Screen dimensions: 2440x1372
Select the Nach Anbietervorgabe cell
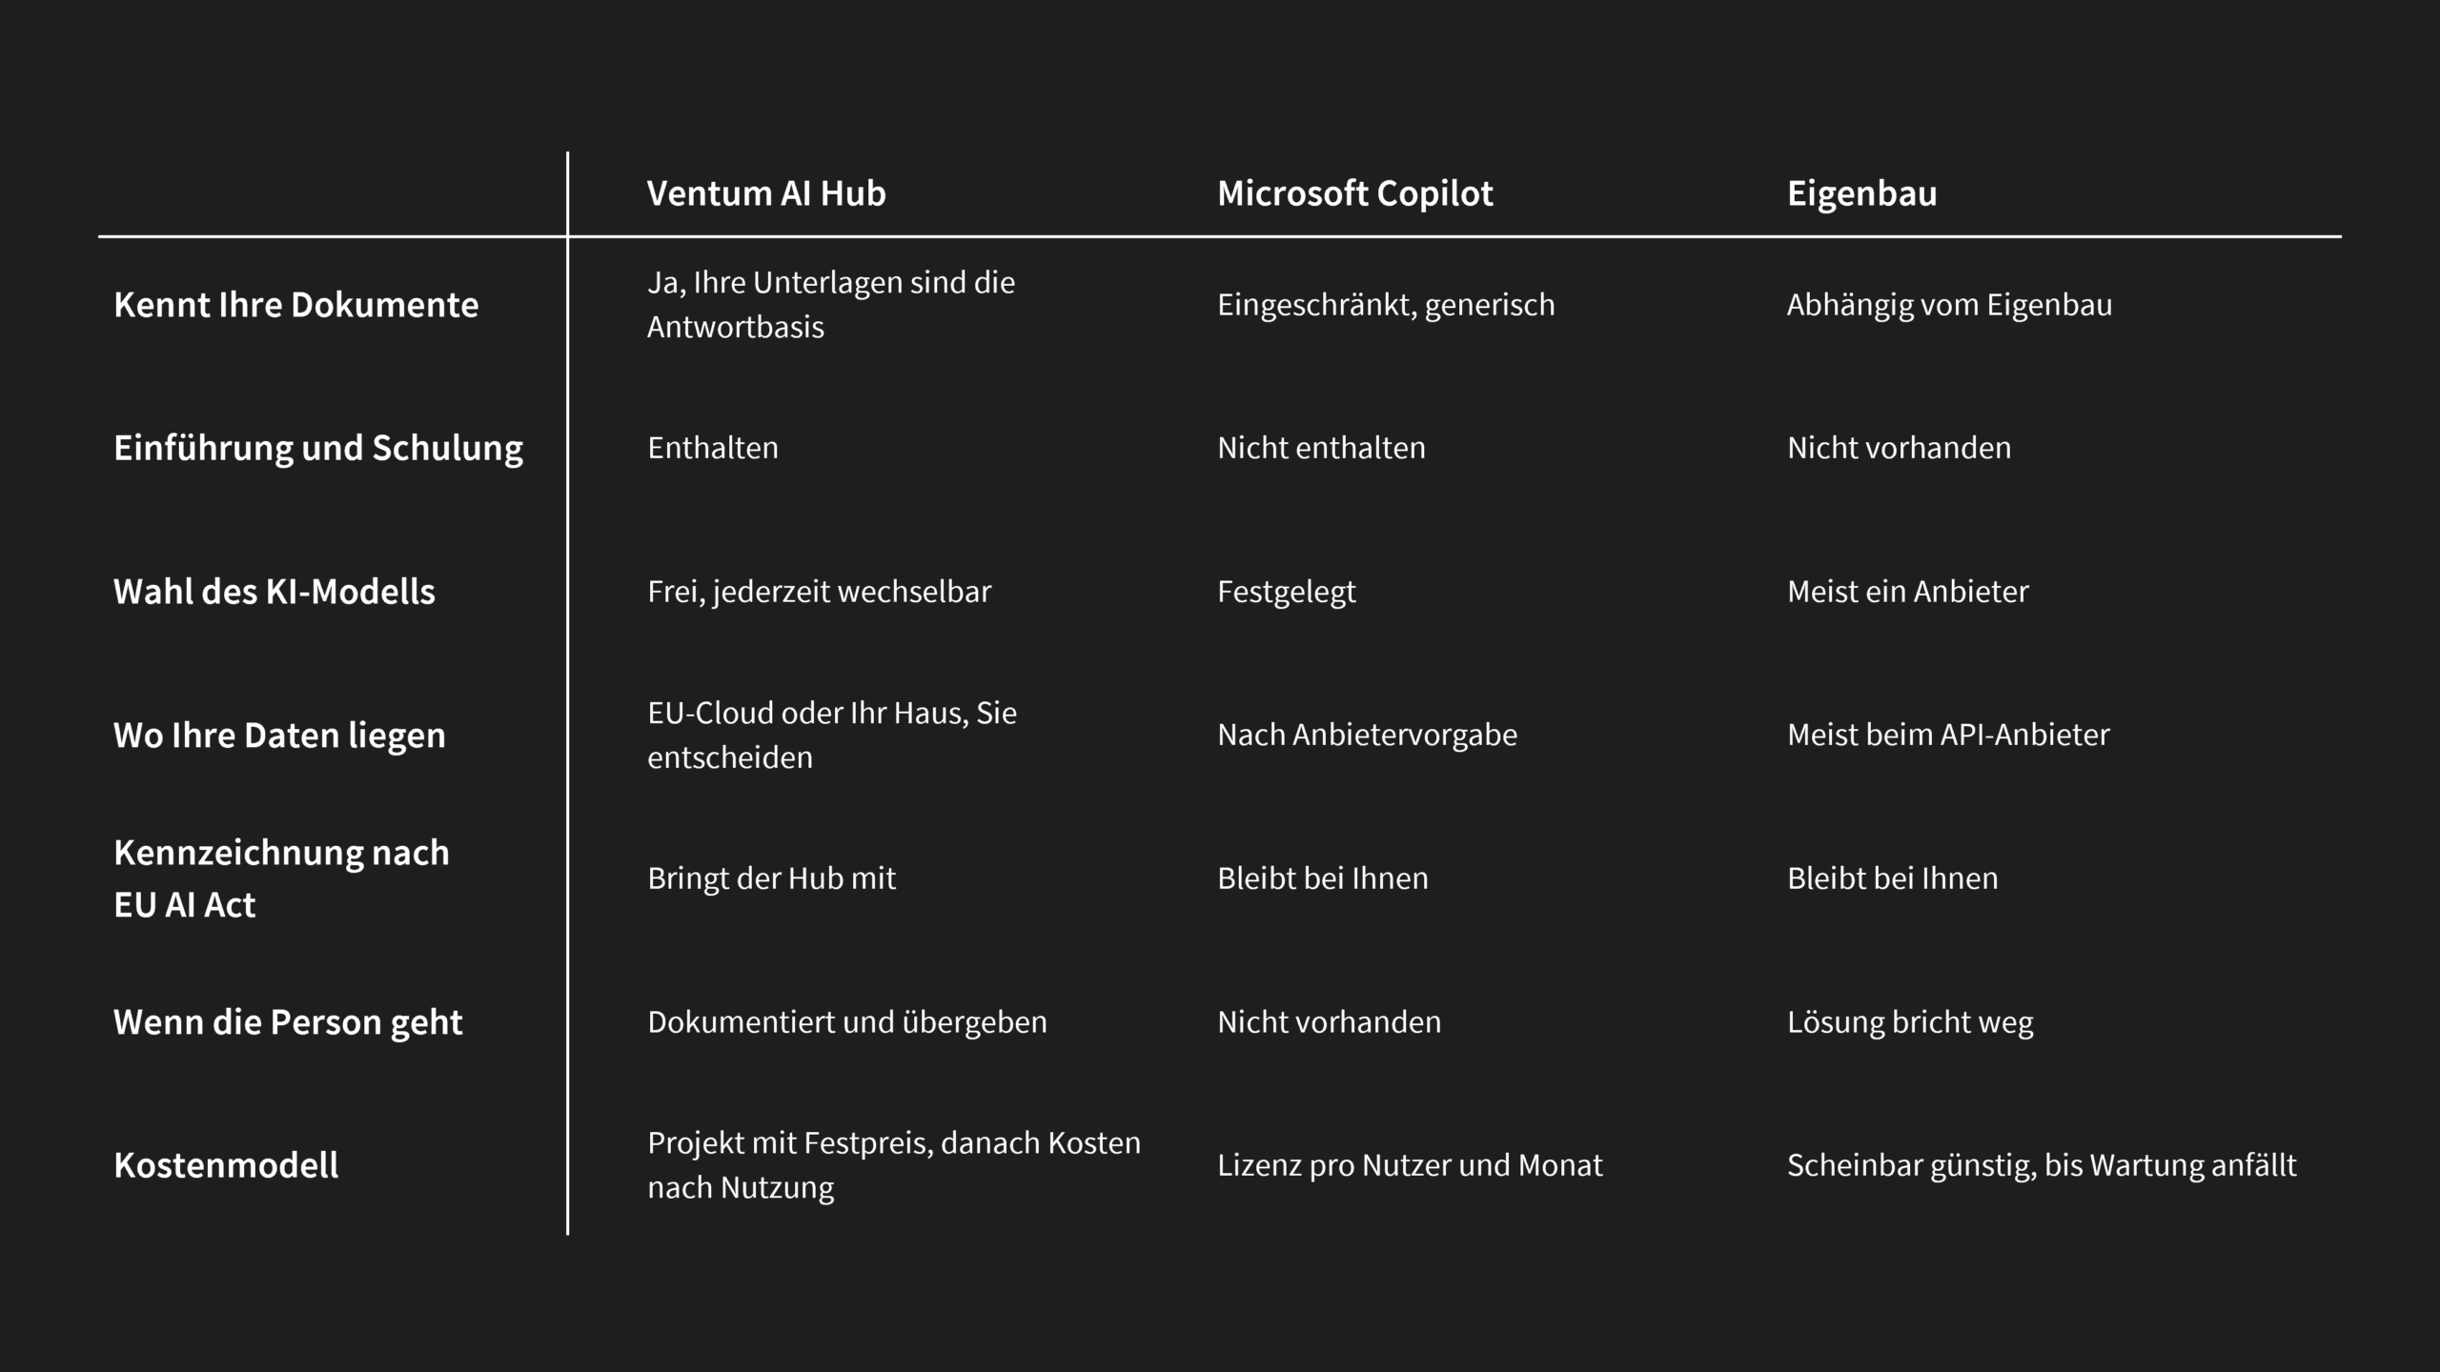point(1367,735)
